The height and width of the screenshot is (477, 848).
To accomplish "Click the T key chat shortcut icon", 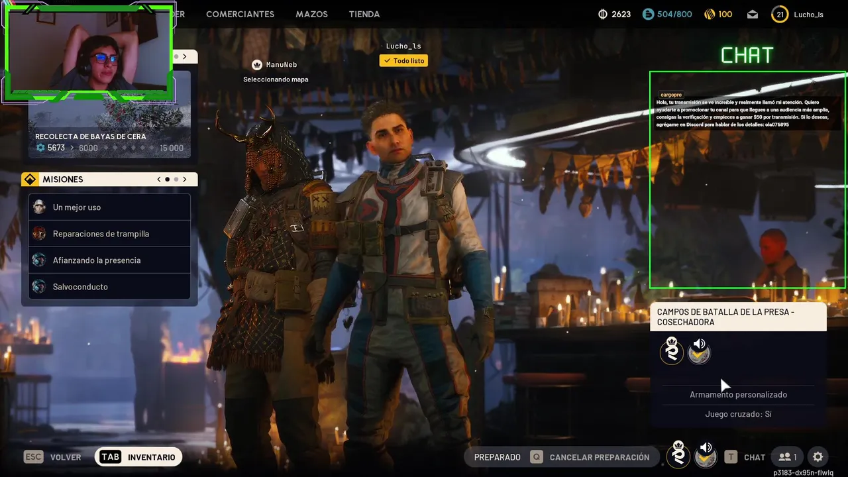I will [730, 456].
